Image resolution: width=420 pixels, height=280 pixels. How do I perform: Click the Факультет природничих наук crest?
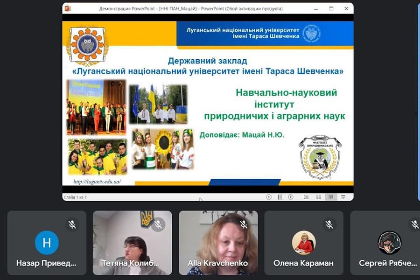(x=320, y=157)
